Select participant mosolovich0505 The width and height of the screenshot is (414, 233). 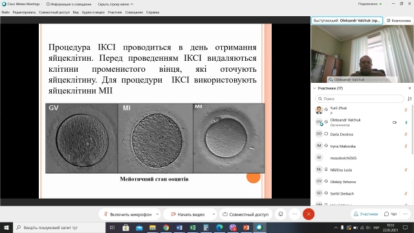[x=362, y=158]
